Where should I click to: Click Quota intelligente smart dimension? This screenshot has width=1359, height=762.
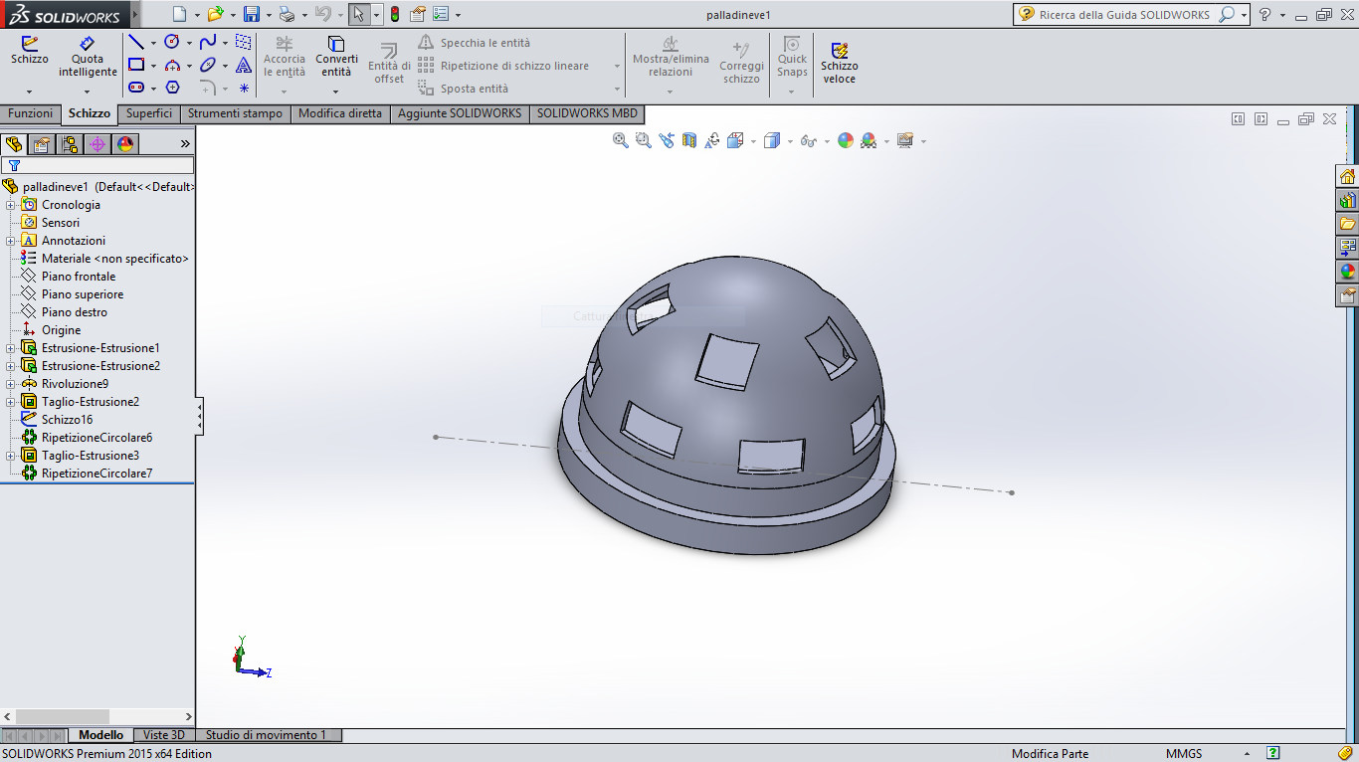88,57
